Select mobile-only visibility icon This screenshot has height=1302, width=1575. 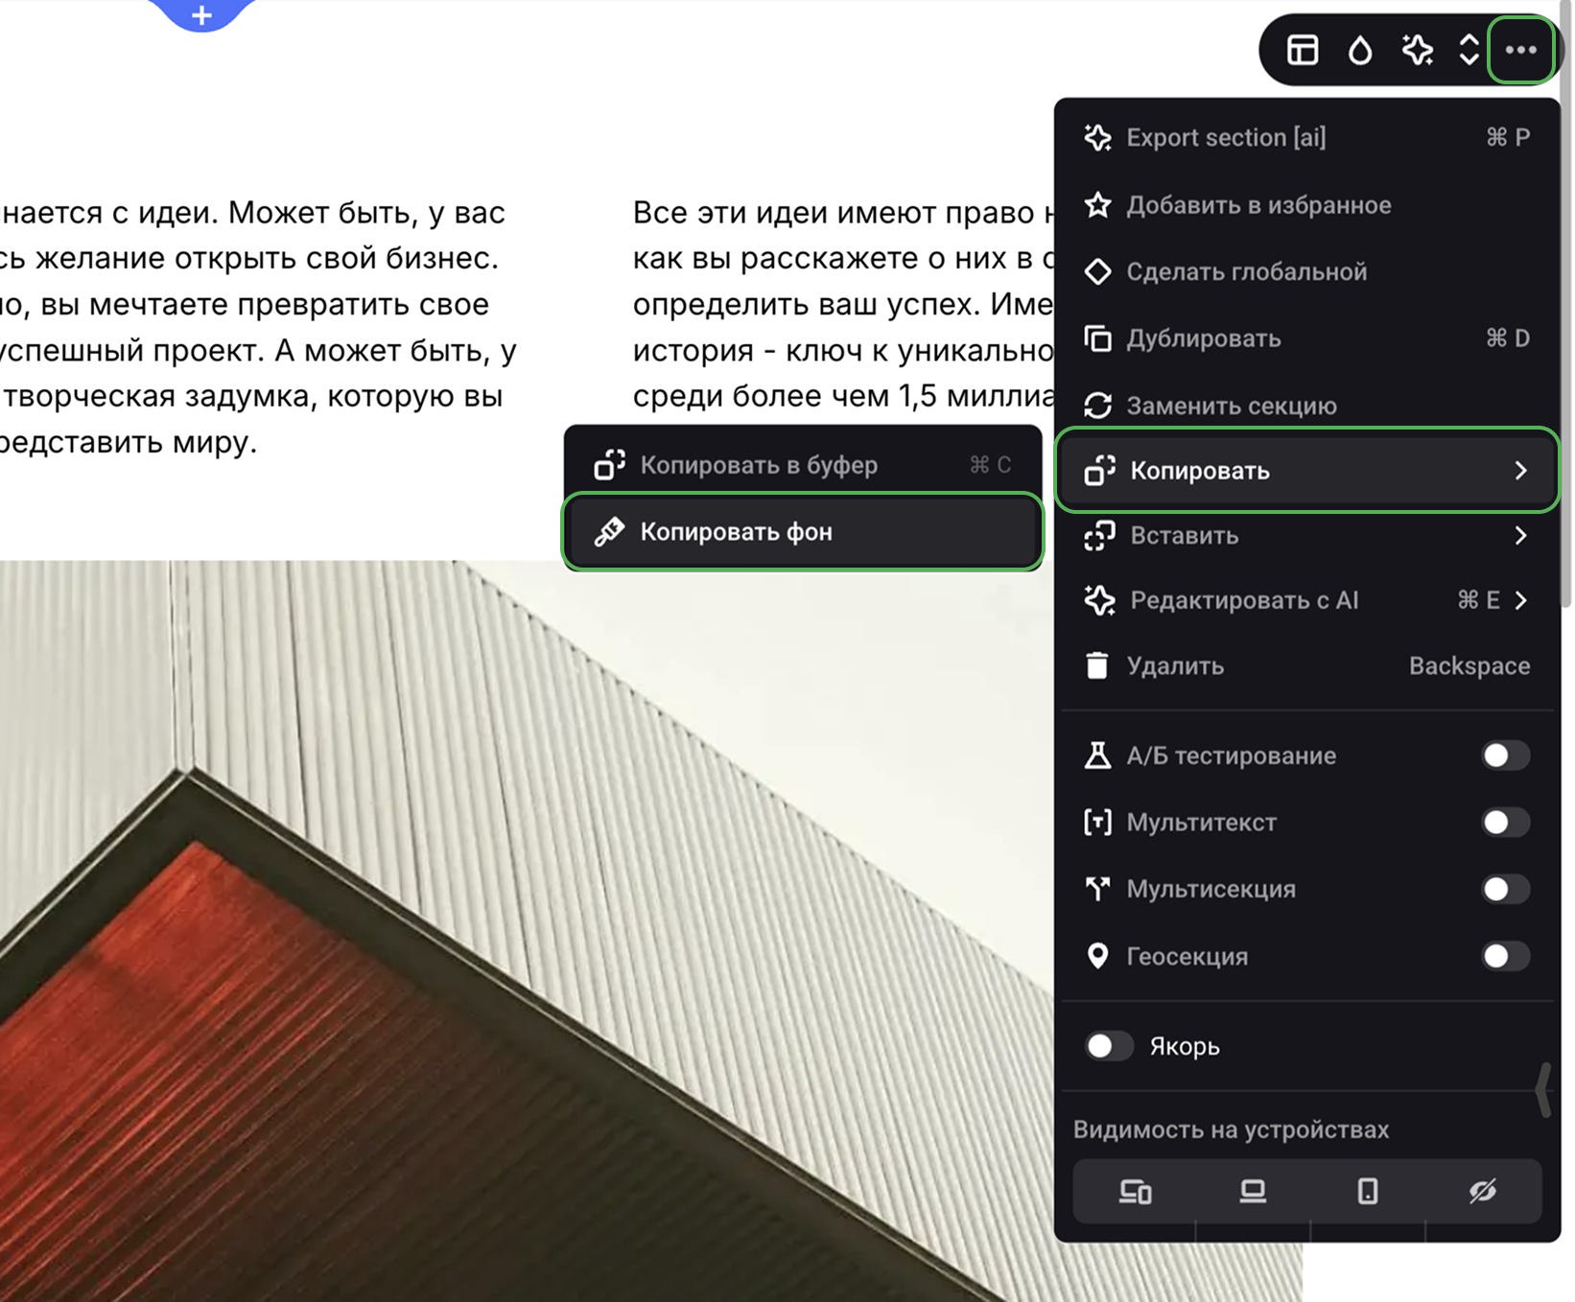[1368, 1192]
